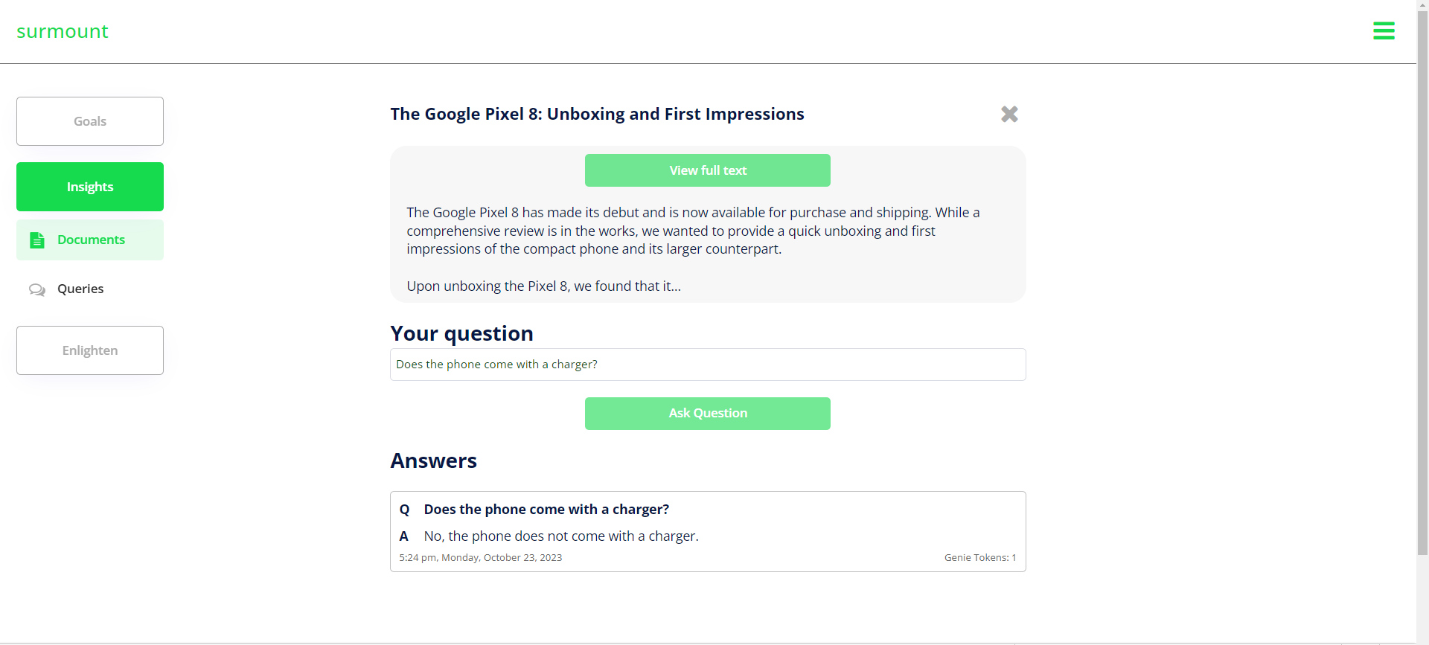
Task: Click the document summary text block
Action: click(x=692, y=231)
